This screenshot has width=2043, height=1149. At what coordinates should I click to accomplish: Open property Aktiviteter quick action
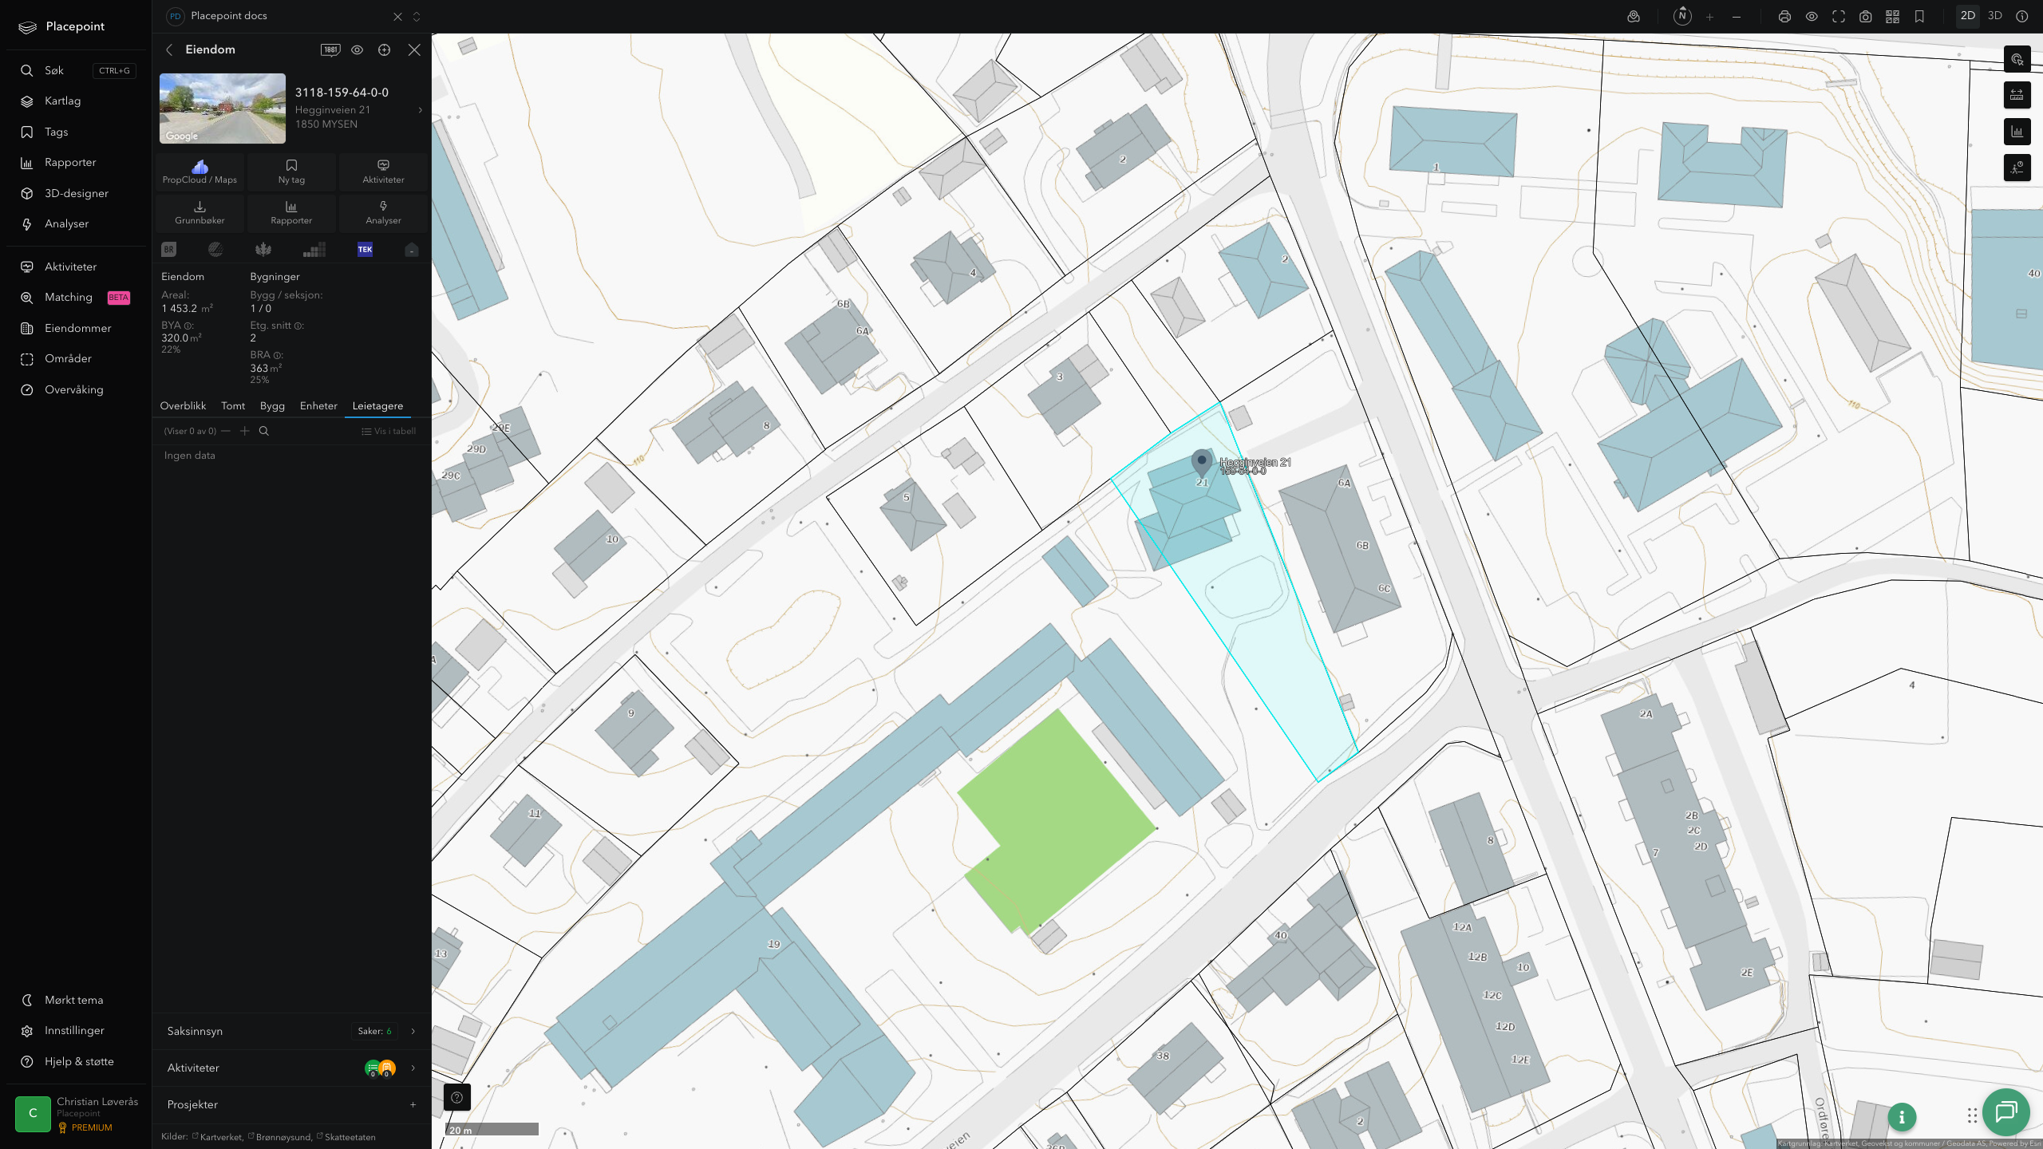(383, 172)
